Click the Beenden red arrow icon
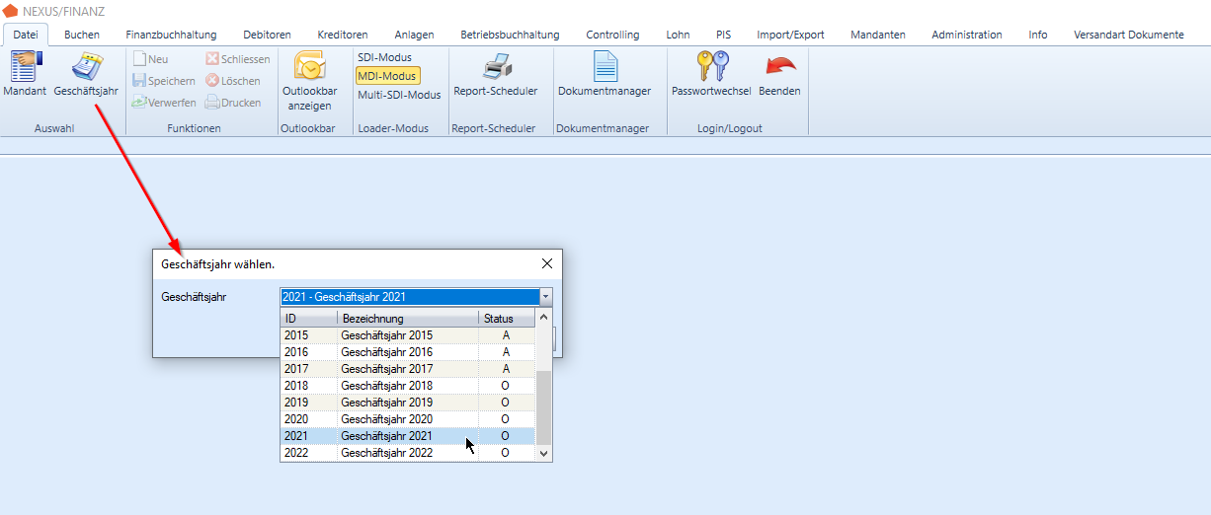Screen dimensions: 1211x515 pyautogui.click(x=779, y=67)
